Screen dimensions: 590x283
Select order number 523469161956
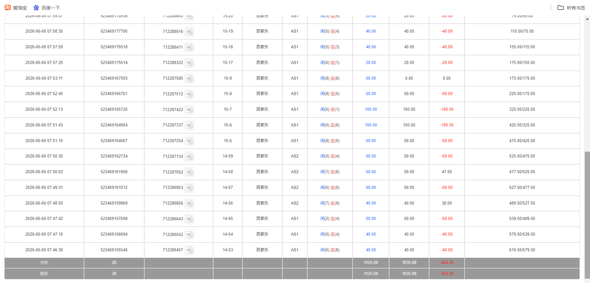click(x=114, y=172)
